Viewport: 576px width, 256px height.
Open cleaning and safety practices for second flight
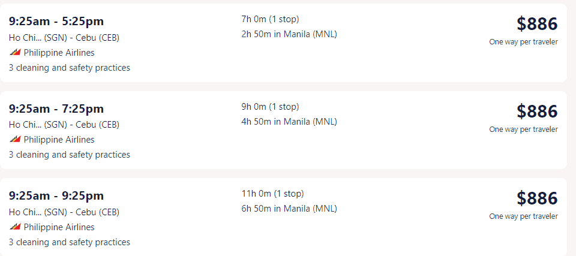coord(70,155)
